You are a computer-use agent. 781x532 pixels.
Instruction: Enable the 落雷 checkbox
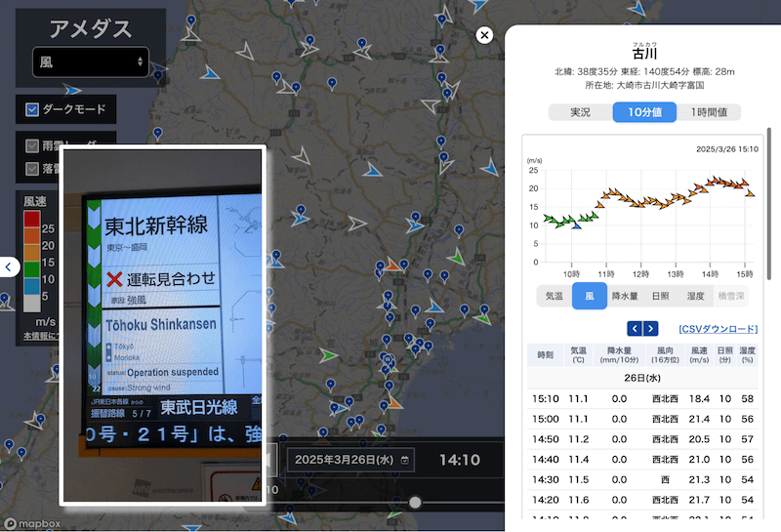[x=32, y=169]
